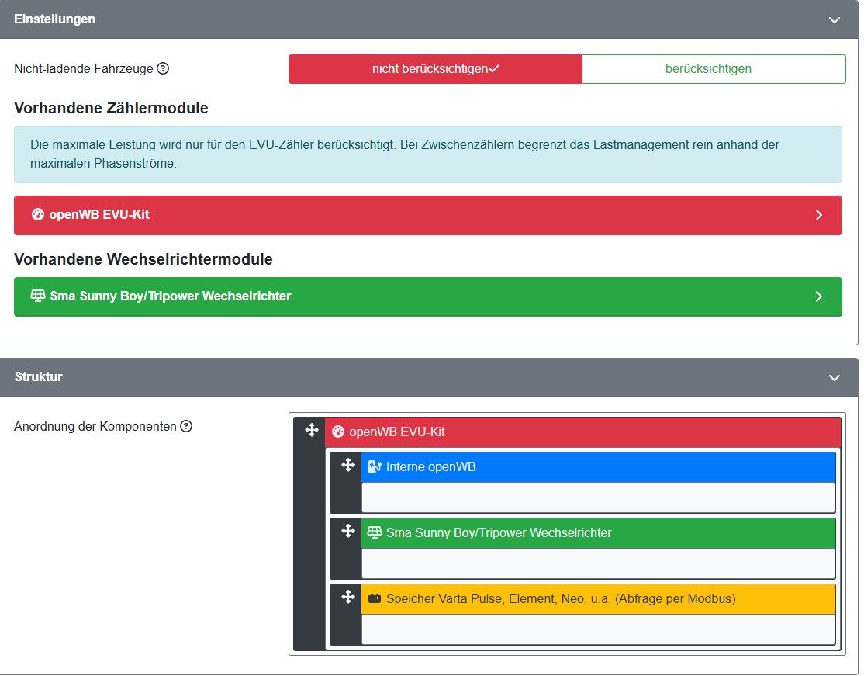The height and width of the screenshot is (676, 864).
Task: Open openWB EVU-Kit module label under Zählermodule
Action: click(x=99, y=214)
